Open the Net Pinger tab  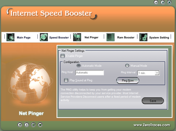[x=91, y=37]
